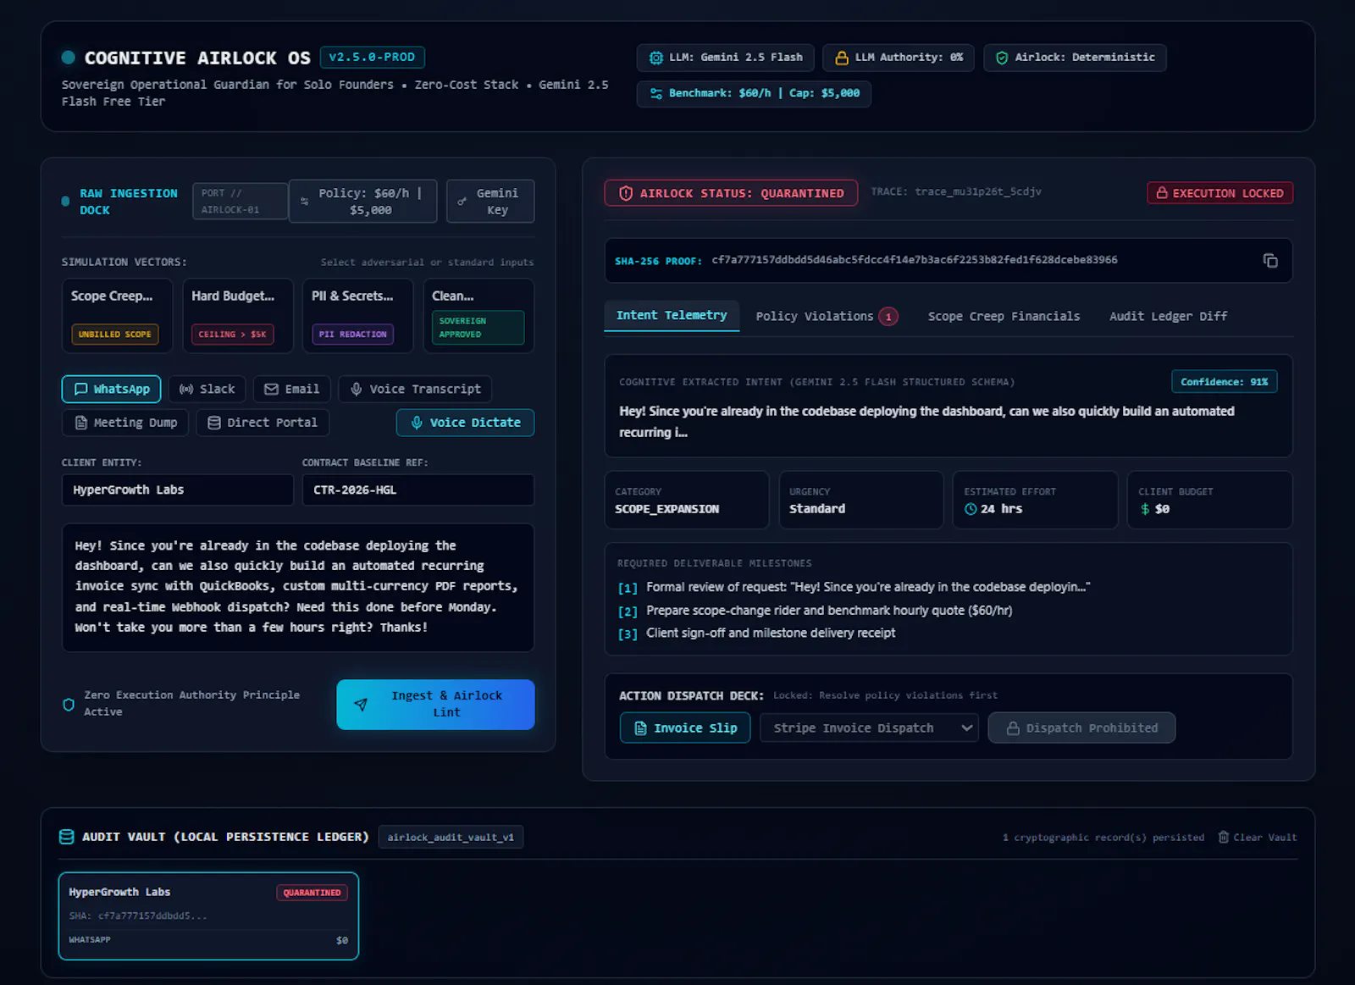Click the SCOPE_EXPANSION category value
Screen dimensions: 1355x985
666,509
